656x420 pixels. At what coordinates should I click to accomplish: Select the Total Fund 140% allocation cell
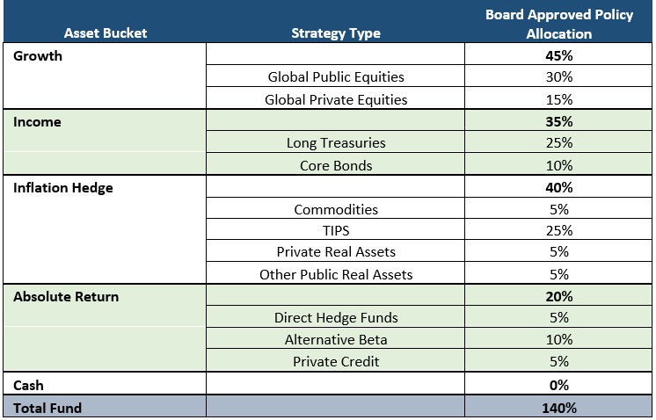(558, 407)
